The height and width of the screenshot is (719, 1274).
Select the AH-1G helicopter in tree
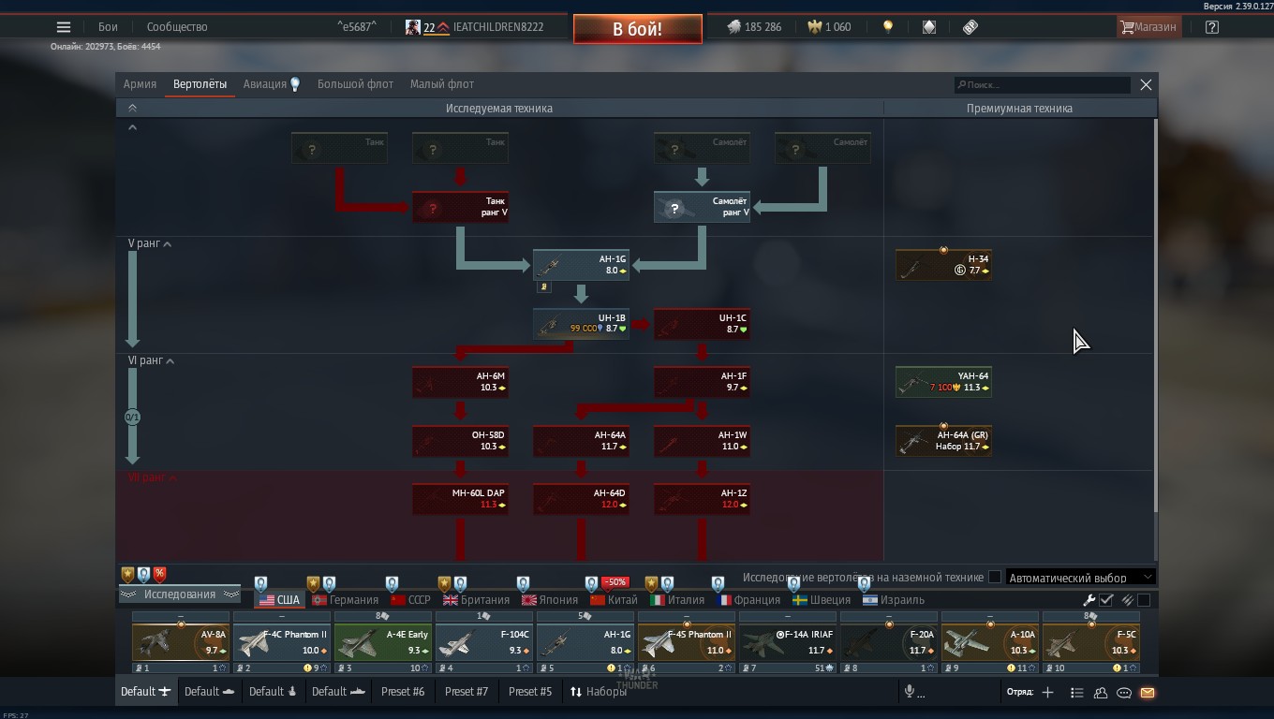point(581,265)
